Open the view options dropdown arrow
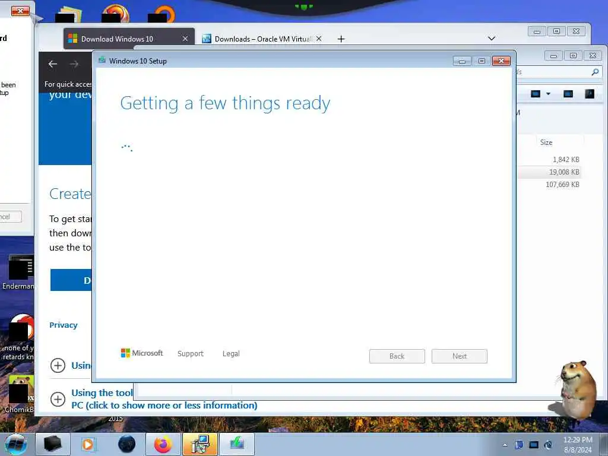The width and height of the screenshot is (608, 456). pyautogui.click(x=548, y=94)
